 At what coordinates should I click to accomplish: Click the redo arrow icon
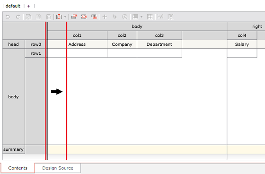pos(18,17)
